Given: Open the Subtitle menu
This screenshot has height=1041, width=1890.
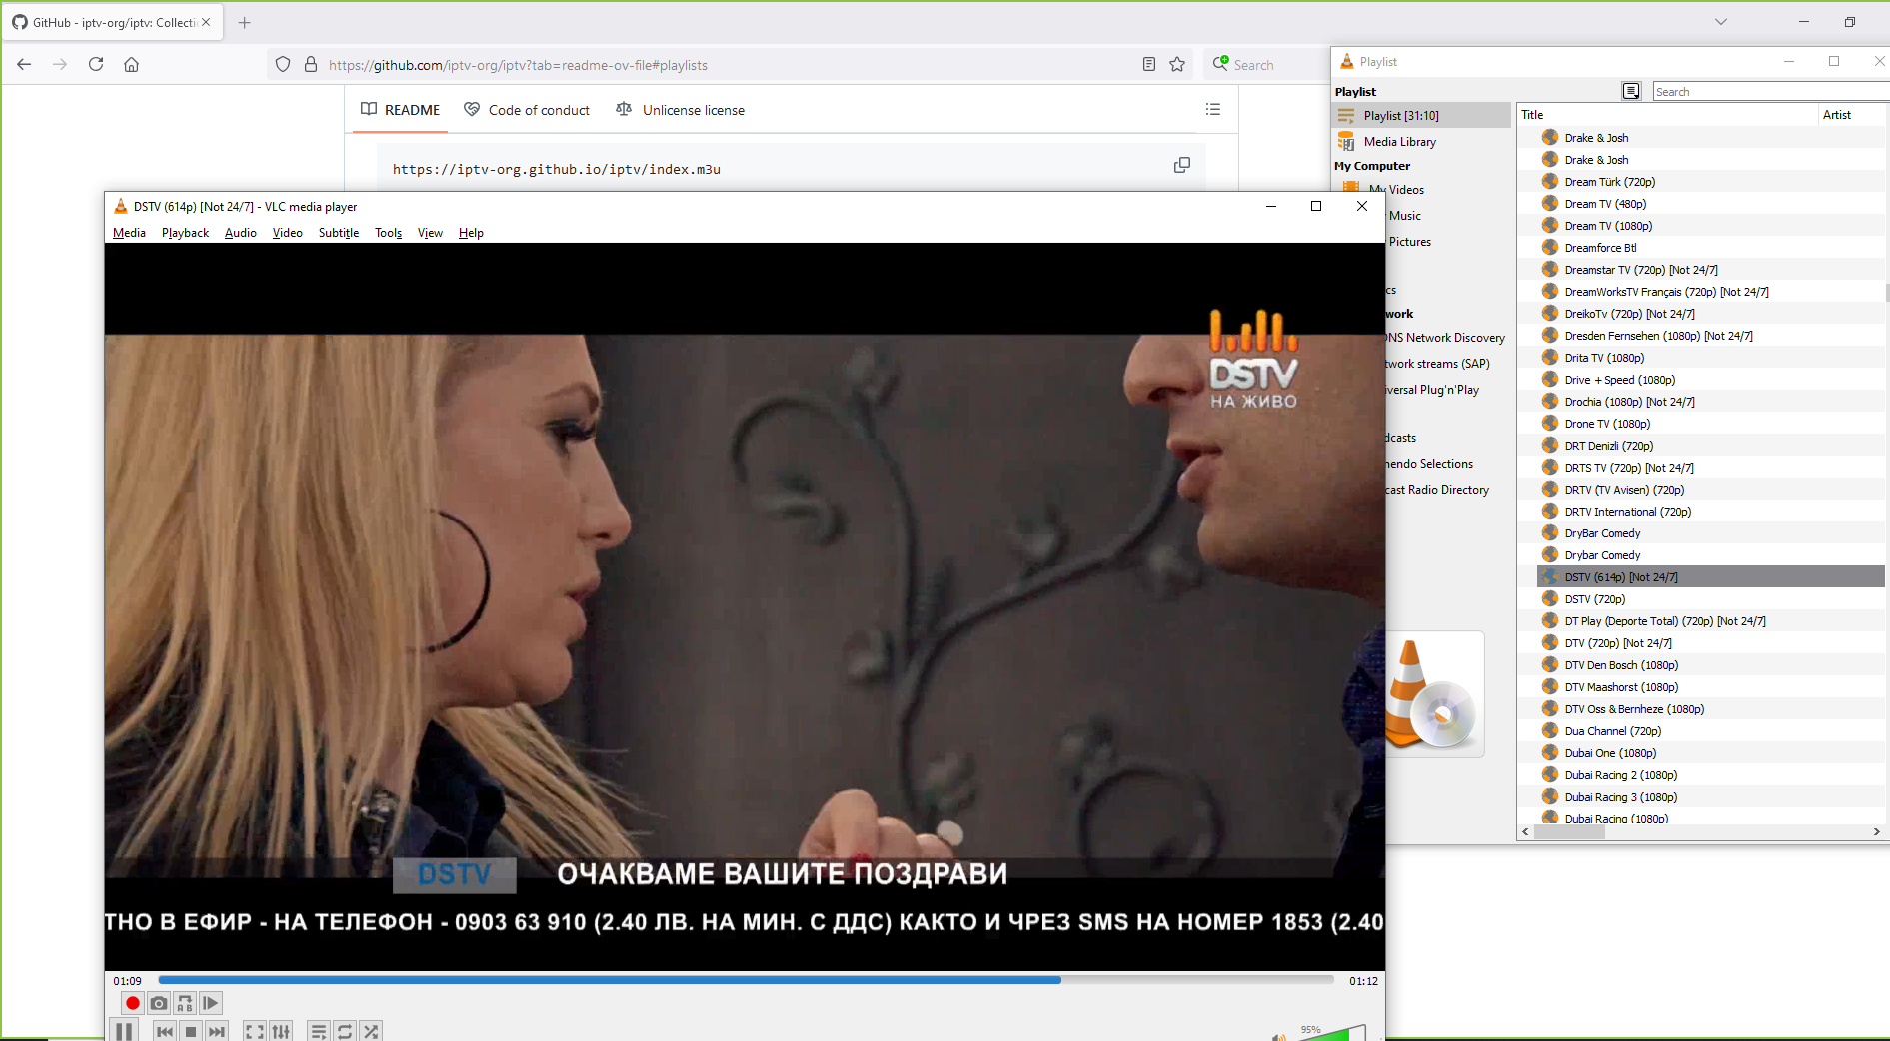Looking at the screenshot, I should click(x=339, y=233).
